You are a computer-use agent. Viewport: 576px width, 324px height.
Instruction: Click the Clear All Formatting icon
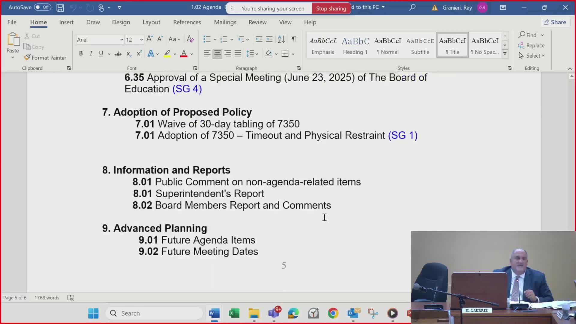pos(190,39)
